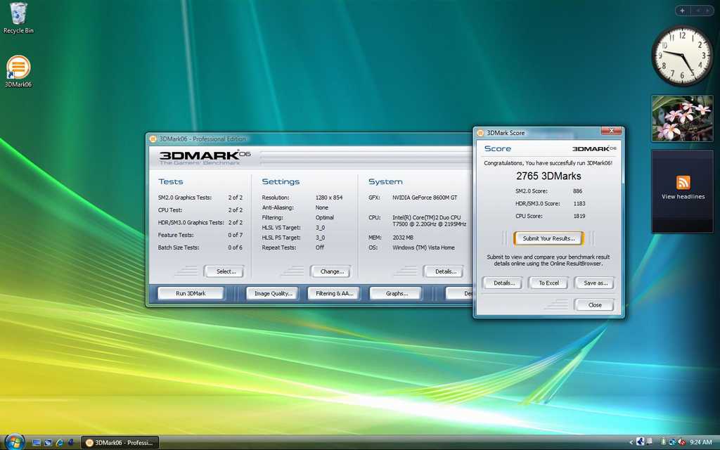Click Switch between windows icon

[48, 443]
